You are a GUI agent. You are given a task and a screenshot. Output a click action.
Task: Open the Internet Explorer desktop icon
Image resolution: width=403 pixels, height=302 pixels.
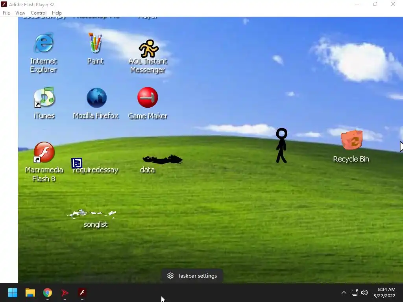tap(44, 42)
